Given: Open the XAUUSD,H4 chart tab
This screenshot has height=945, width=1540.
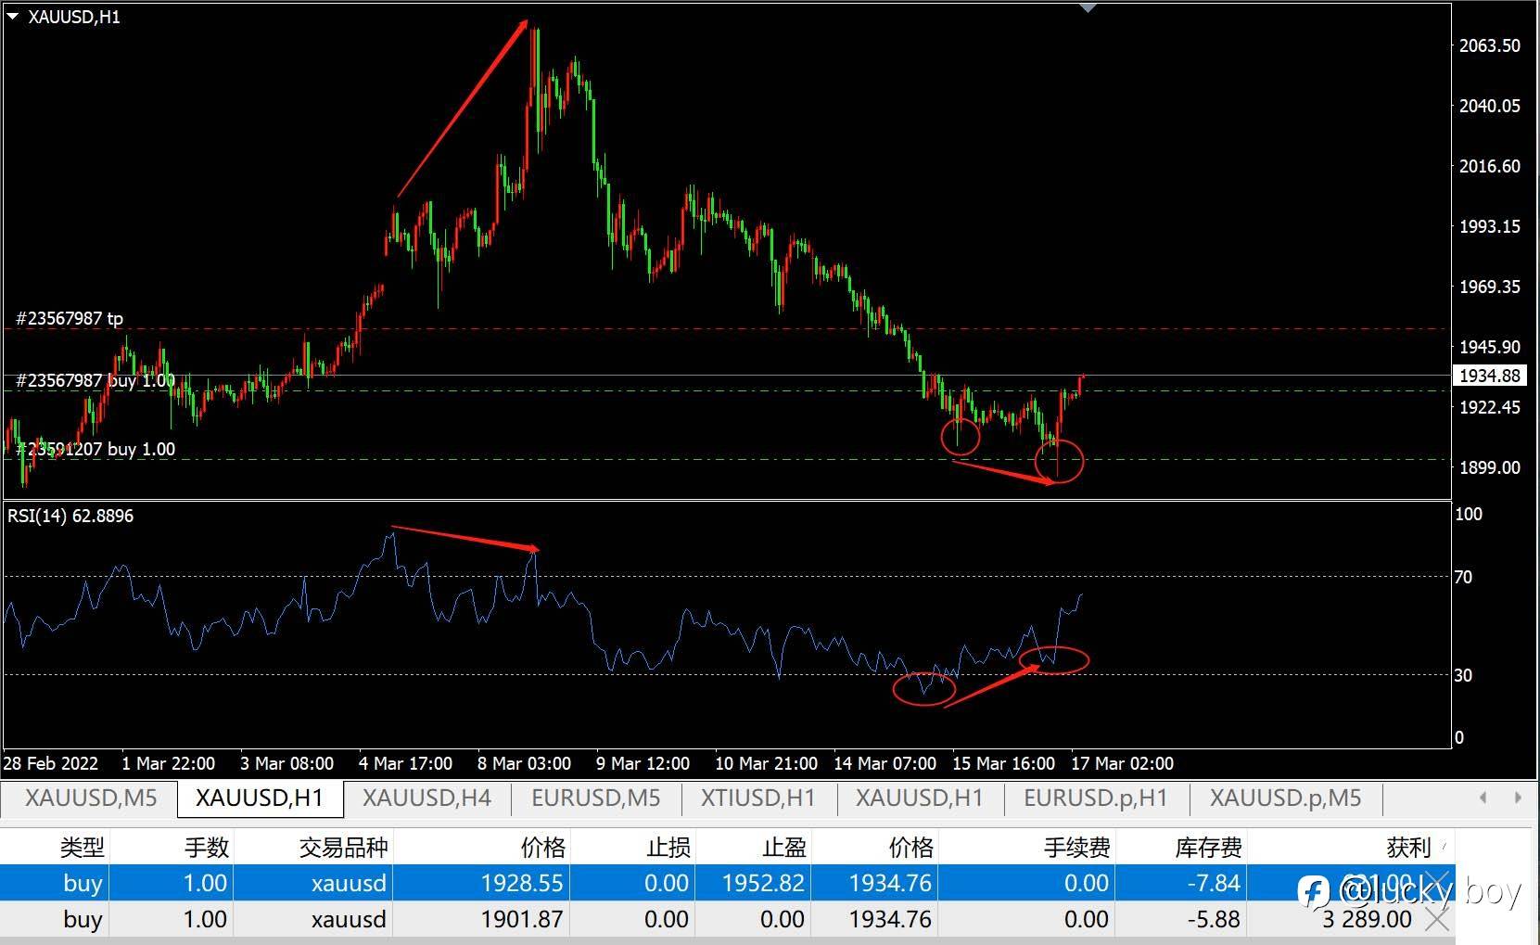Looking at the screenshot, I should (x=426, y=798).
